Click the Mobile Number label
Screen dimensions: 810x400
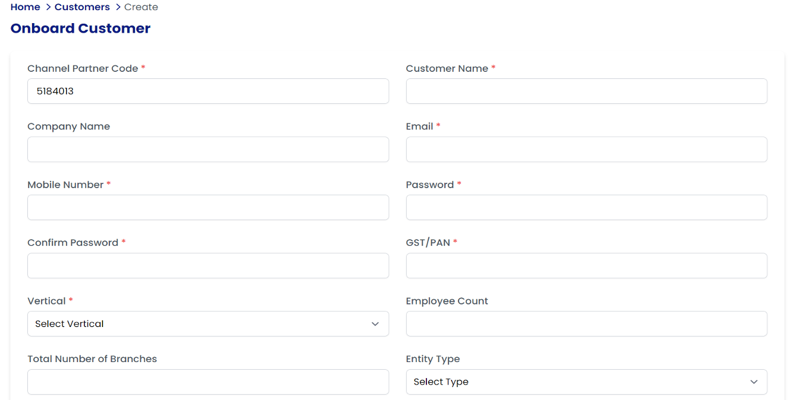[x=65, y=185]
